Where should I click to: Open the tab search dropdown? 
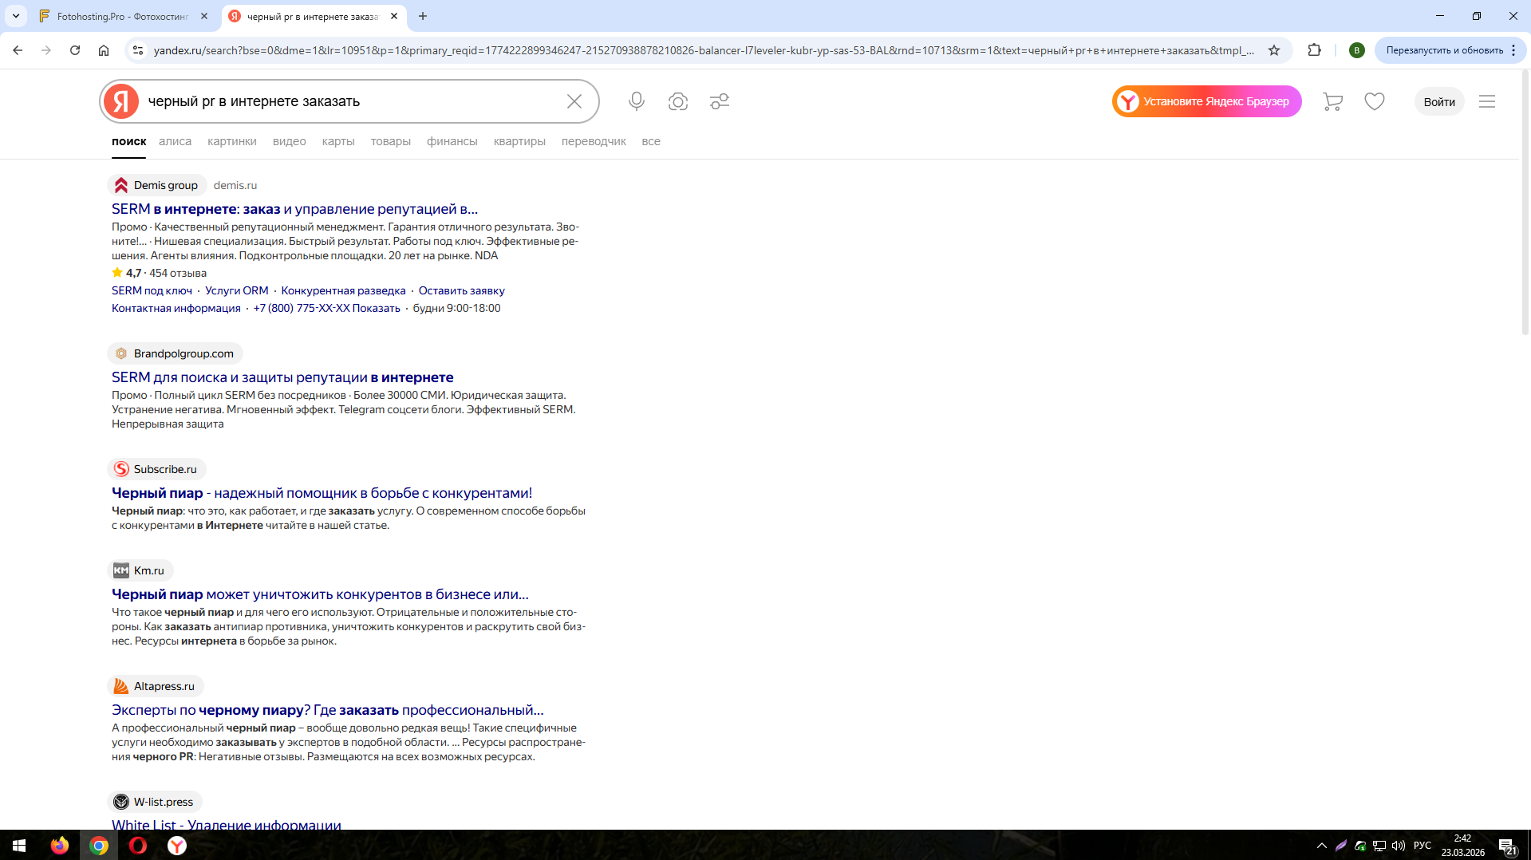coord(16,16)
